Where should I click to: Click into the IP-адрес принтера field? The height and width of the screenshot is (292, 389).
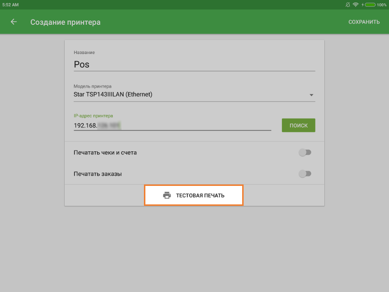172,125
